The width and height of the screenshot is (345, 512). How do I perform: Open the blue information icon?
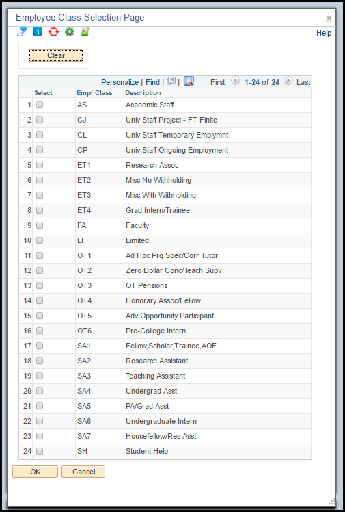38,31
